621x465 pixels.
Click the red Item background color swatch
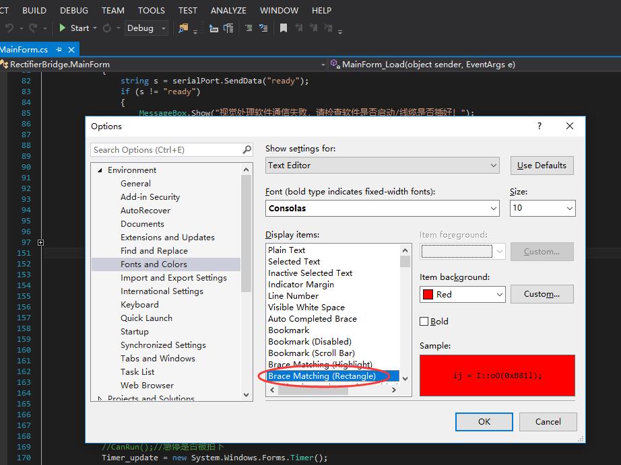(428, 295)
